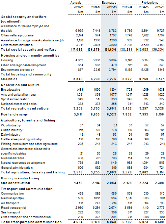Click the 'Dairy industry' row label
Image resolution: width=166 pixels, height=224 pixels.
pyautogui.click(x=11, y=135)
